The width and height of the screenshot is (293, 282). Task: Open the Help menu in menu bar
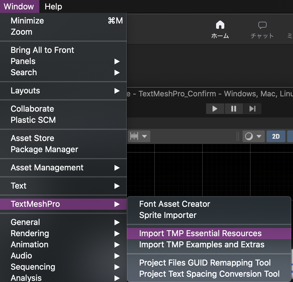pyautogui.click(x=53, y=6)
